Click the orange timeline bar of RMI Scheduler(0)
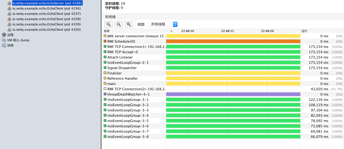The image size is (344, 149). [x=233, y=41]
